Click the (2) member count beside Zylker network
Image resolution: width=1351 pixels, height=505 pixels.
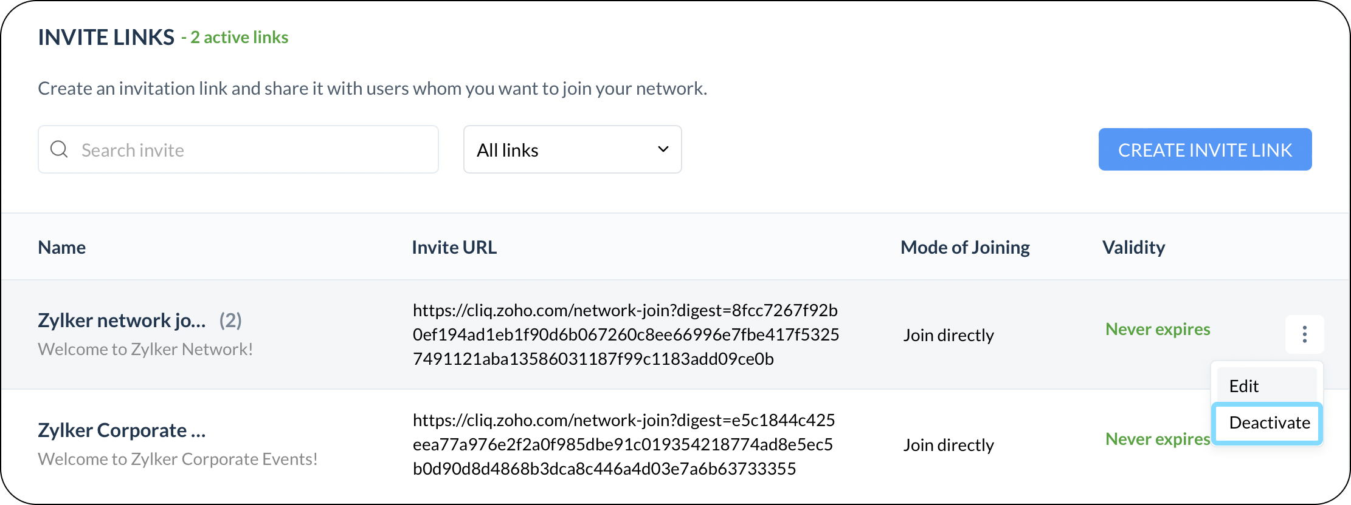(x=230, y=320)
